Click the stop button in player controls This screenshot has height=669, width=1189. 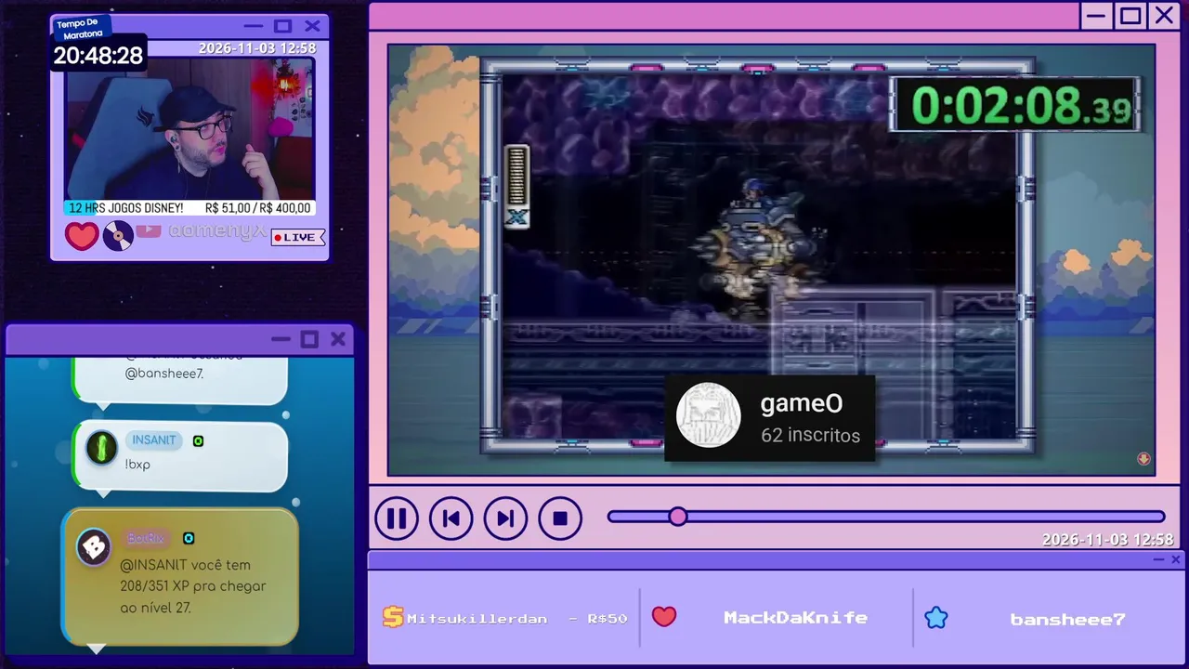coord(560,518)
